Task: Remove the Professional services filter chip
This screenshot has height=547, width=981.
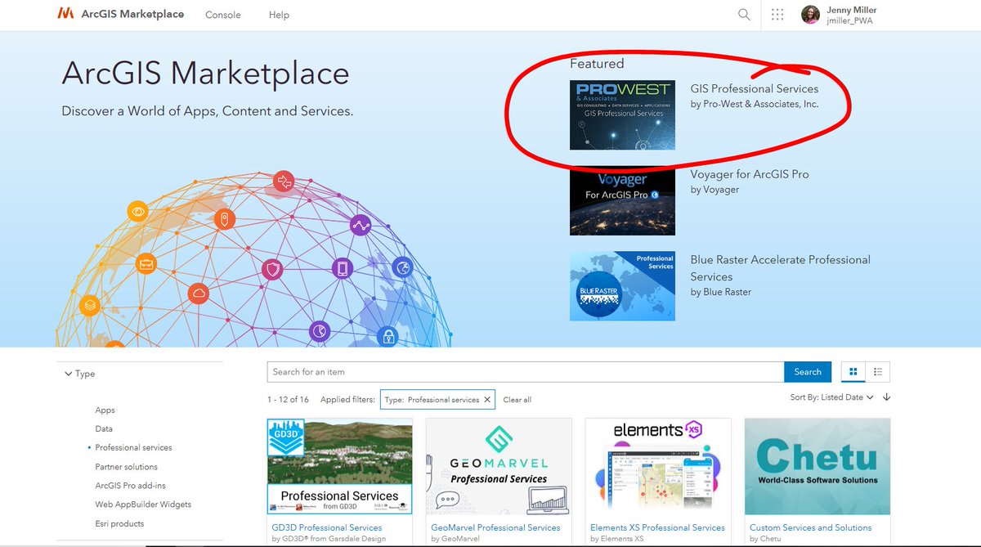Action: 487,400
